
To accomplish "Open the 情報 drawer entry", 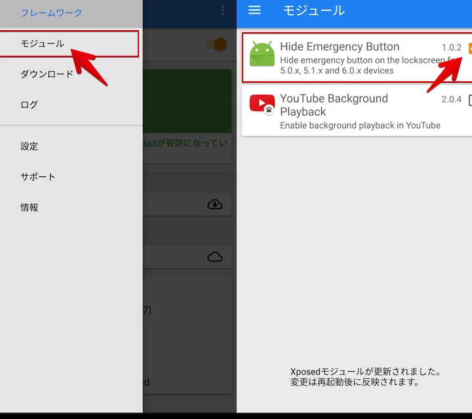I will [29, 208].
